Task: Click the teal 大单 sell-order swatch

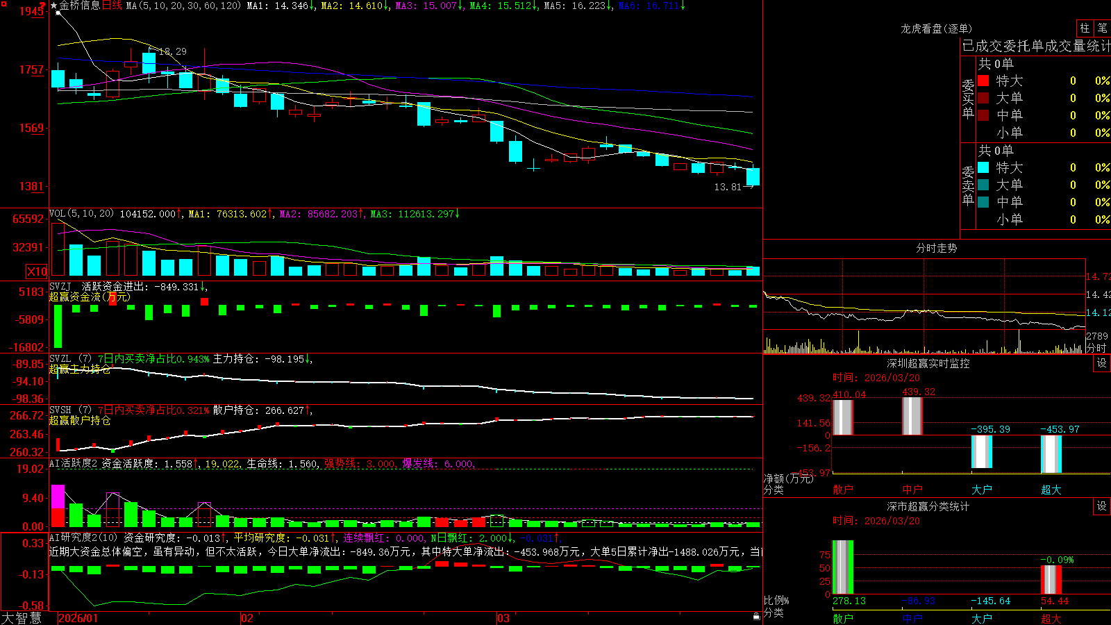Action: coord(983,185)
